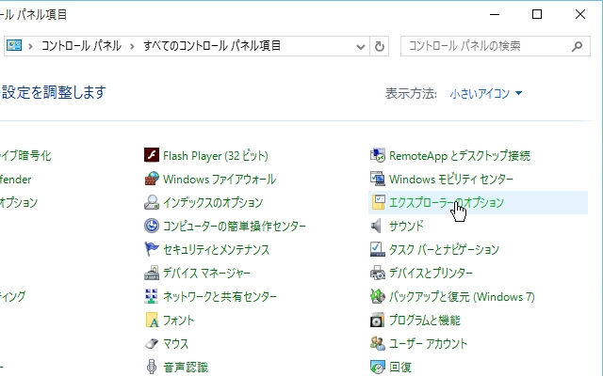
Task: Open Windows モビリティ センター link
Action: pyautogui.click(x=450, y=180)
